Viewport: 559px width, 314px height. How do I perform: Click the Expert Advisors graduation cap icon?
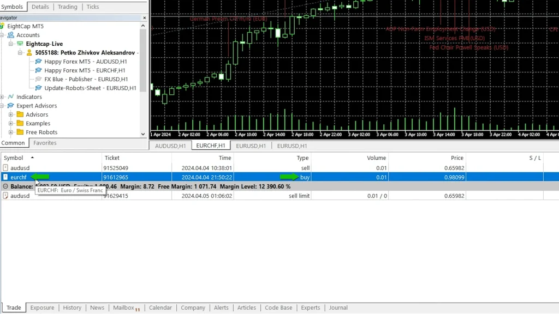tap(11, 106)
